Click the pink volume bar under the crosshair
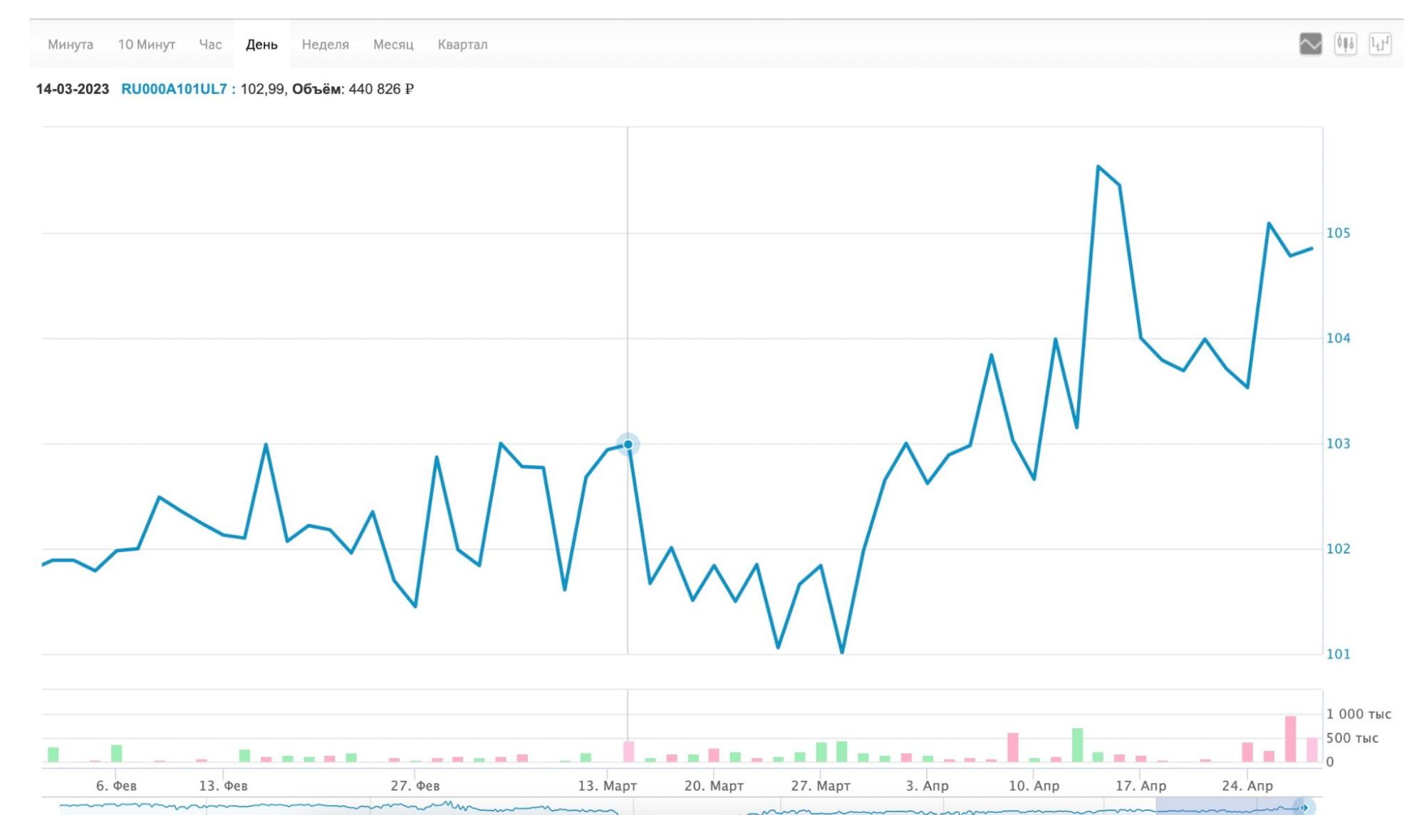 tap(628, 752)
